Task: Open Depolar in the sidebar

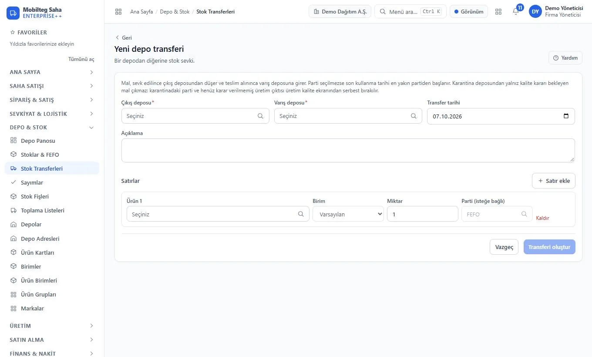Action: pyautogui.click(x=52, y=224)
